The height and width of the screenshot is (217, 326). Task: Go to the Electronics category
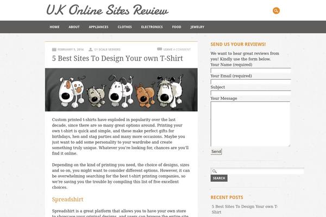point(152,27)
